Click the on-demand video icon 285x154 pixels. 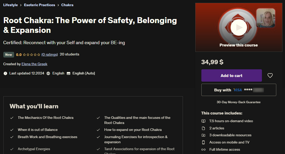[203, 121]
